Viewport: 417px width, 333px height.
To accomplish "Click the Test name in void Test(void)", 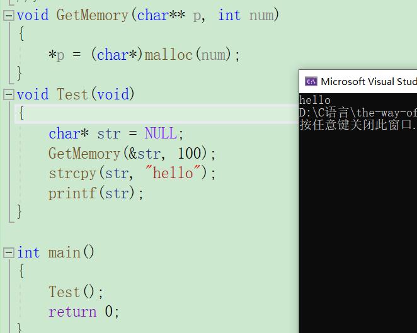I will [x=72, y=94].
